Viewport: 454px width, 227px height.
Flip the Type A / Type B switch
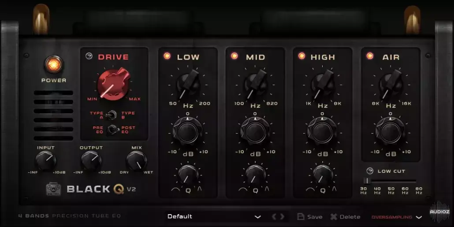tap(111, 115)
